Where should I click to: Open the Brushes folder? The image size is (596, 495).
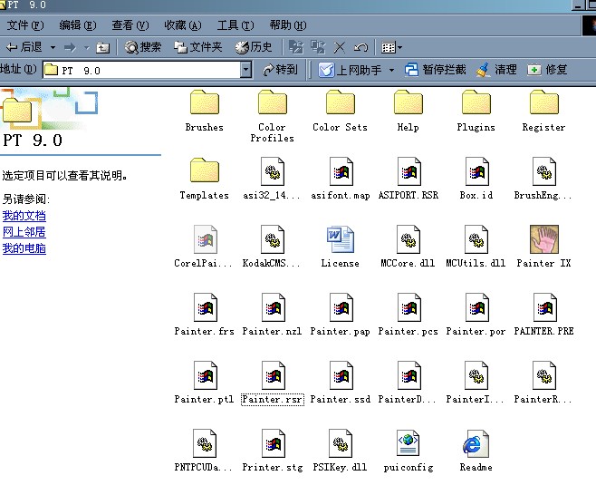(x=205, y=102)
